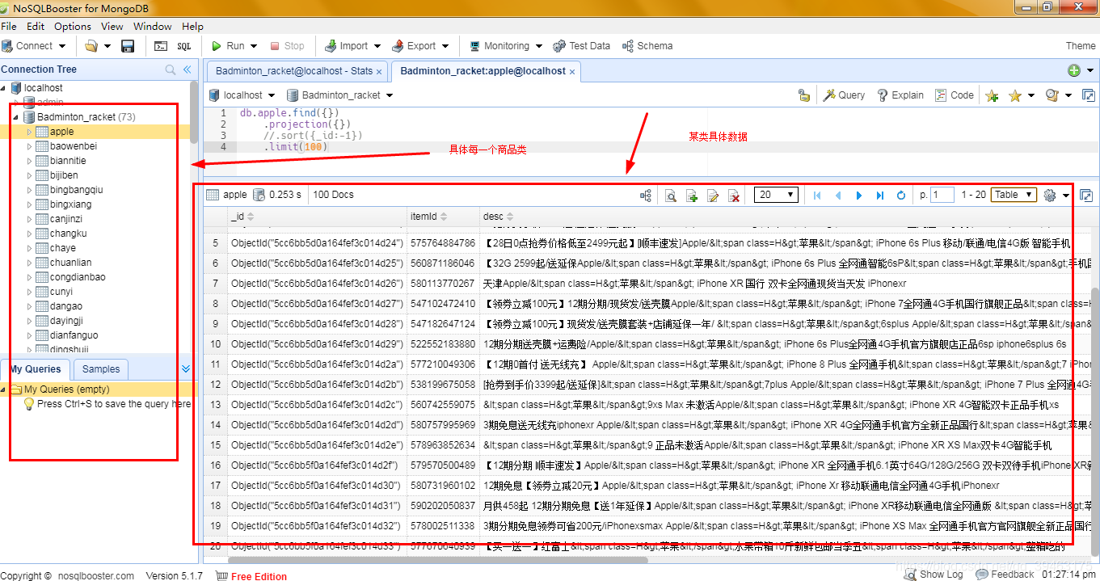Switch to the Samples tab
Viewport: 1100px width, 581px height.
tap(101, 369)
